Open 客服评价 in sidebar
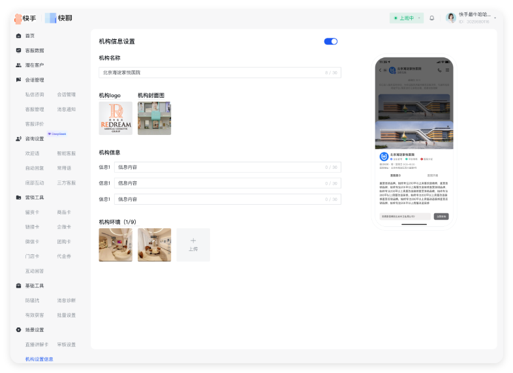The image size is (513, 373). point(35,124)
